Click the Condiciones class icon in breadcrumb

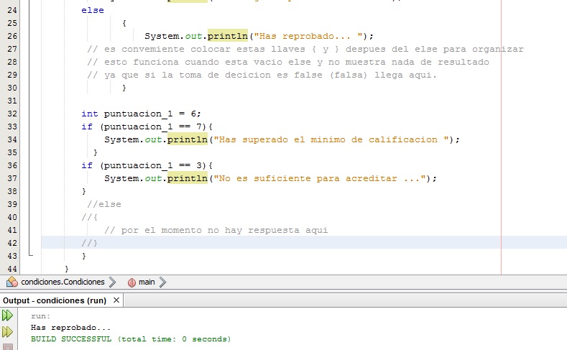pos(12,282)
